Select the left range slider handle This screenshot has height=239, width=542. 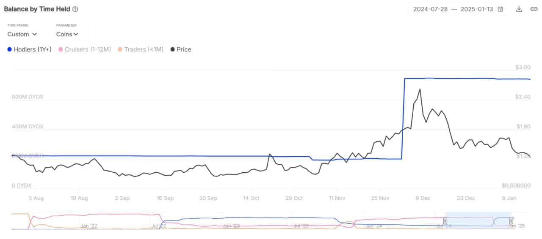445,221
